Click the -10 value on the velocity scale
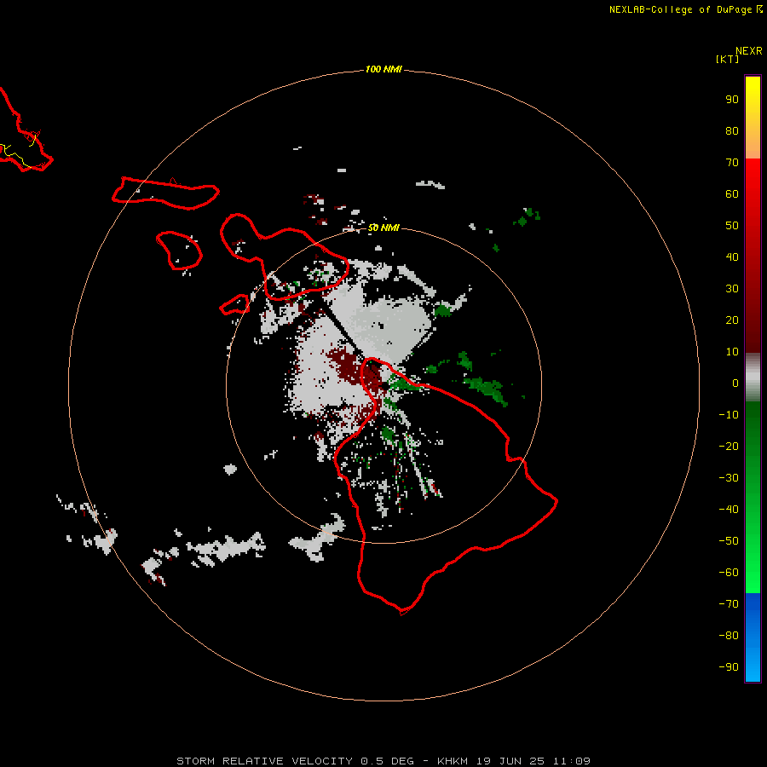The height and width of the screenshot is (767, 767). coord(729,415)
